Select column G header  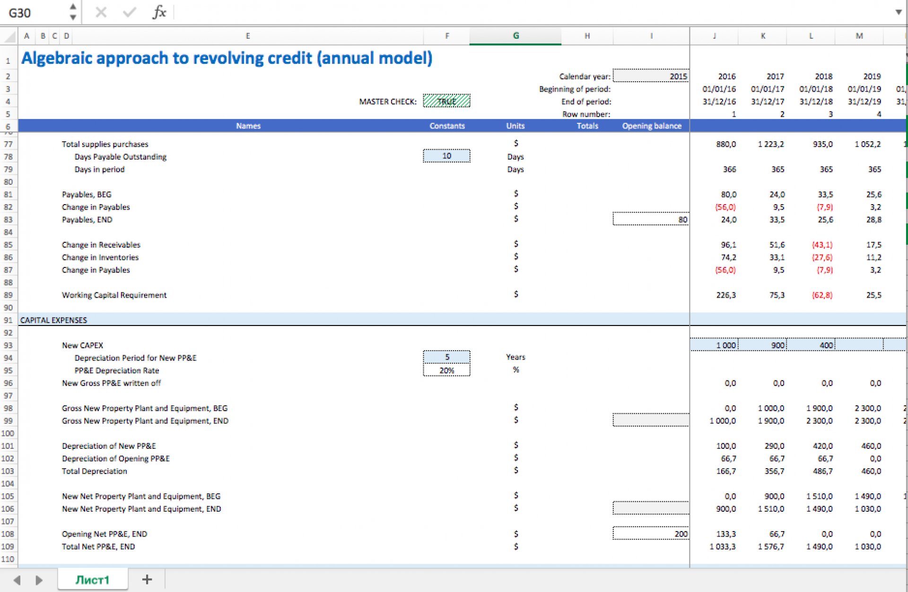(x=515, y=36)
